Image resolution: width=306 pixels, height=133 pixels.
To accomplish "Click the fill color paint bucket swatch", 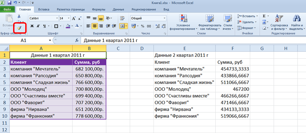I will tap(68, 26).
